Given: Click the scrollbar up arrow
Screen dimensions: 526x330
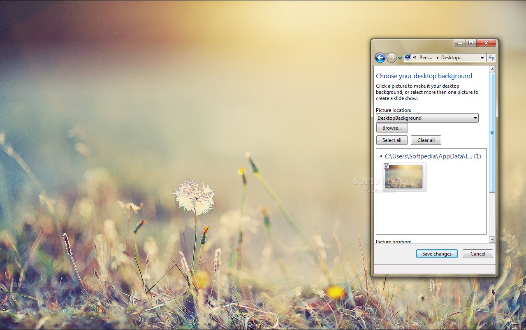Looking at the screenshot, I should [x=492, y=69].
